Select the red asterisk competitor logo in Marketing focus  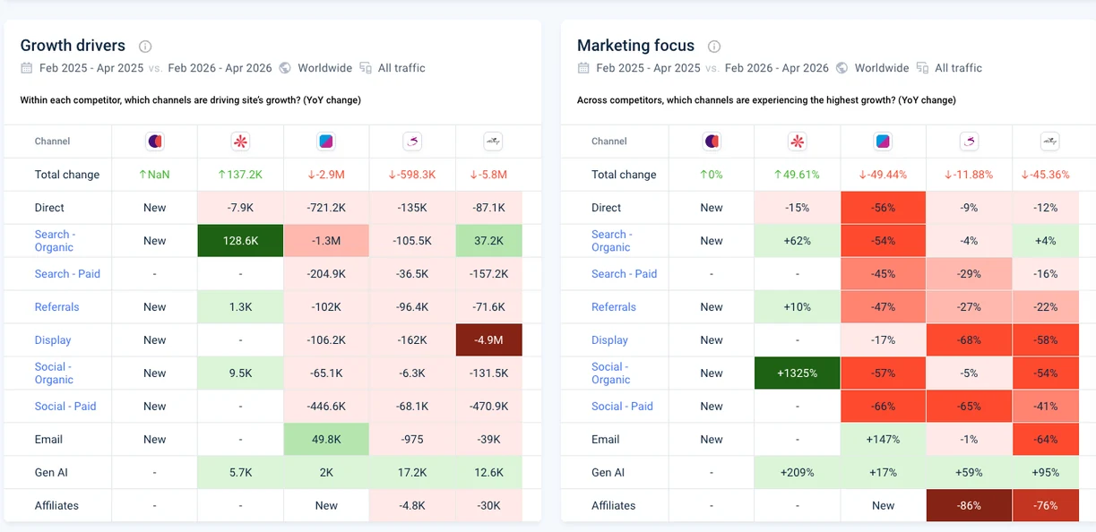(x=798, y=141)
